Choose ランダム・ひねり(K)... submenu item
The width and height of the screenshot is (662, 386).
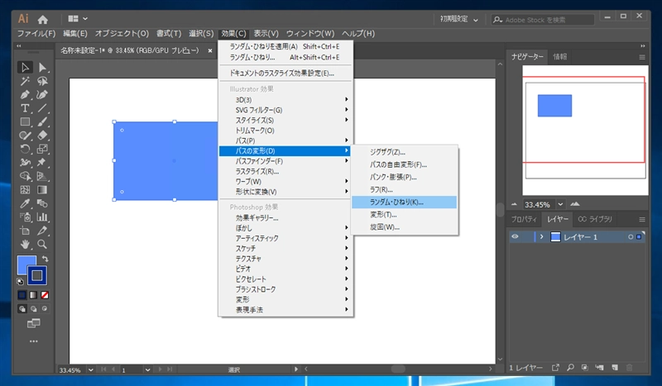pyautogui.click(x=404, y=202)
